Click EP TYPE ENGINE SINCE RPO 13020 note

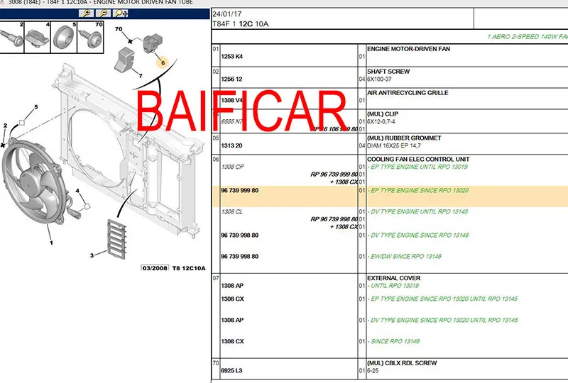coord(418,190)
